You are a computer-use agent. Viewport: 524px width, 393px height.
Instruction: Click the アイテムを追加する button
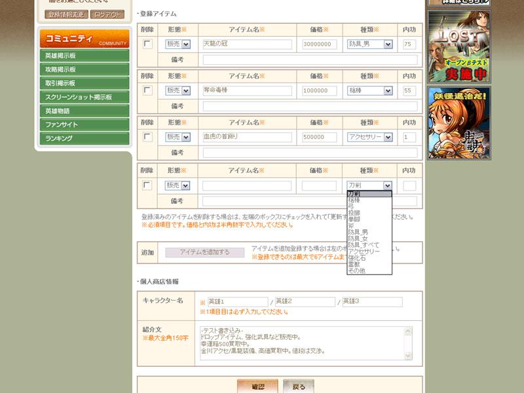pyautogui.click(x=205, y=252)
